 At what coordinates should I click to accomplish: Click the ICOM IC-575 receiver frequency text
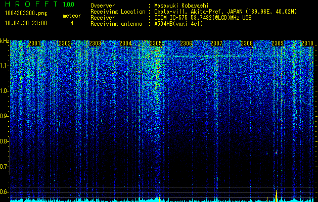click(x=203, y=18)
